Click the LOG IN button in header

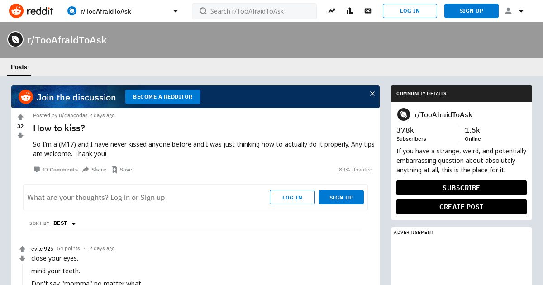coord(410,11)
